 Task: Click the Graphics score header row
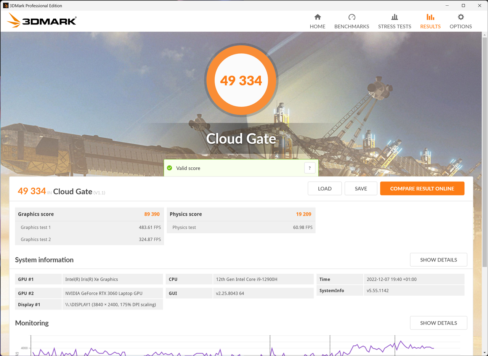pyautogui.click(x=89, y=214)
